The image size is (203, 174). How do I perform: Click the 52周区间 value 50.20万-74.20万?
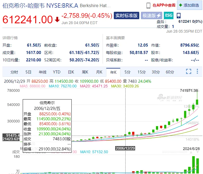pos(84,60)
